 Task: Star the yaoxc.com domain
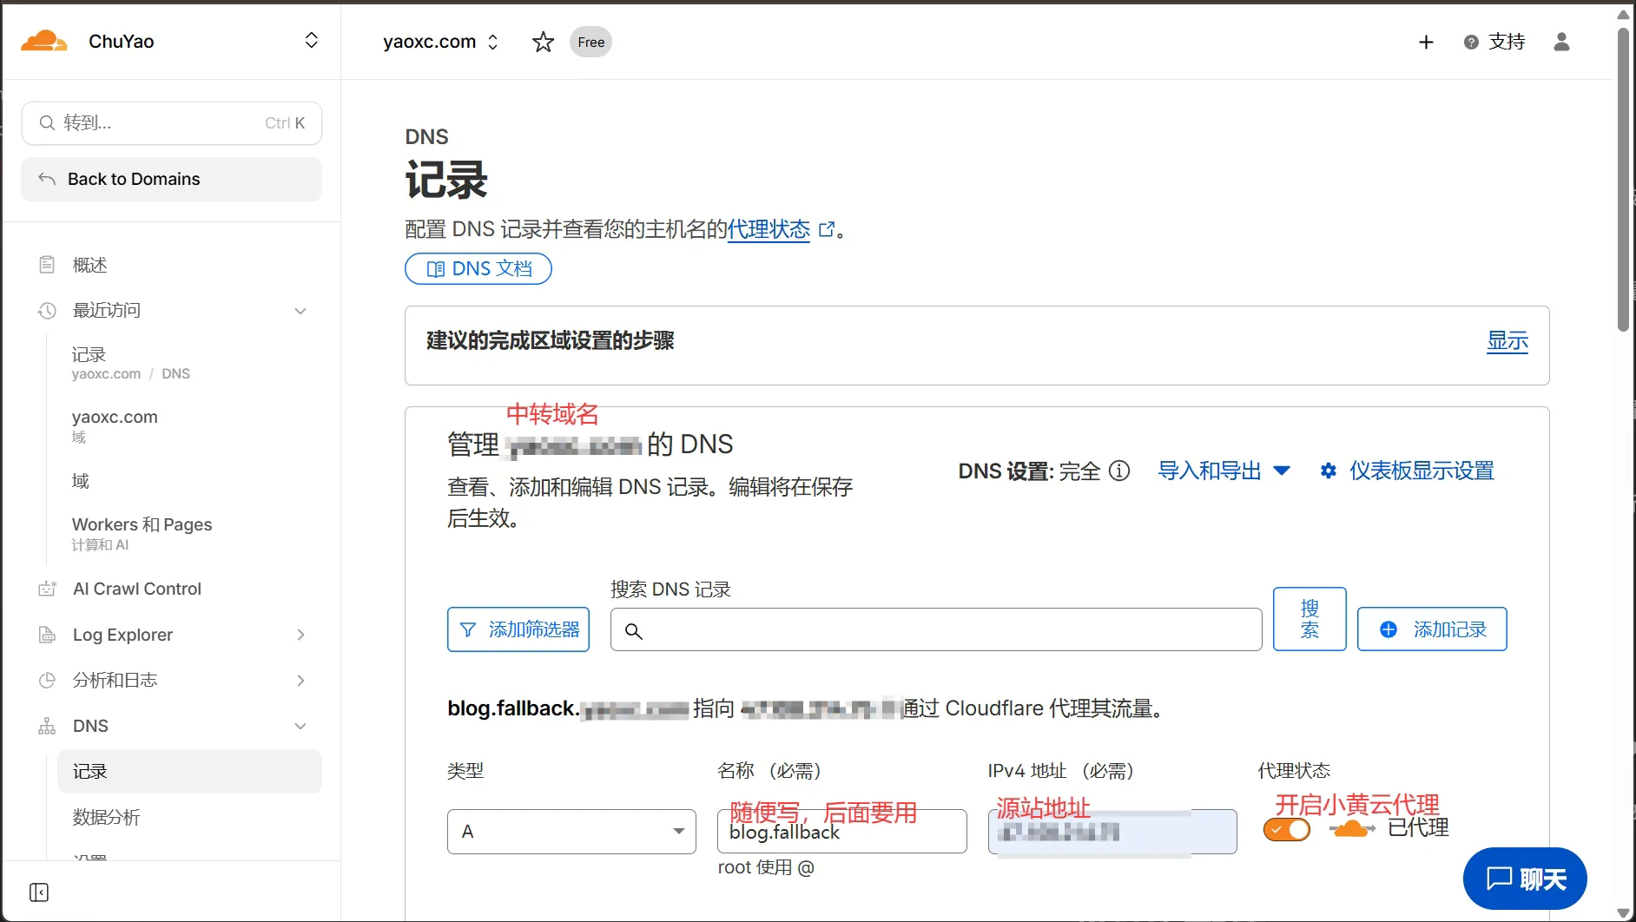[x=543, y=42]
